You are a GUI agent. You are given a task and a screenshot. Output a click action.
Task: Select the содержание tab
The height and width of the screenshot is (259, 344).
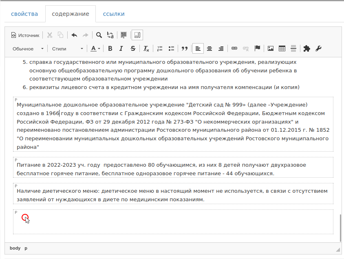coord(71,14)
